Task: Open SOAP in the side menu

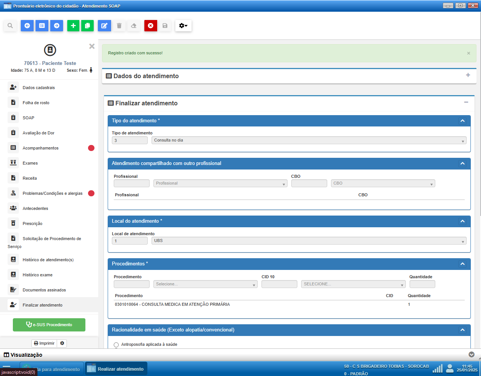Action: pyautogui.click(x=28, y=118)
